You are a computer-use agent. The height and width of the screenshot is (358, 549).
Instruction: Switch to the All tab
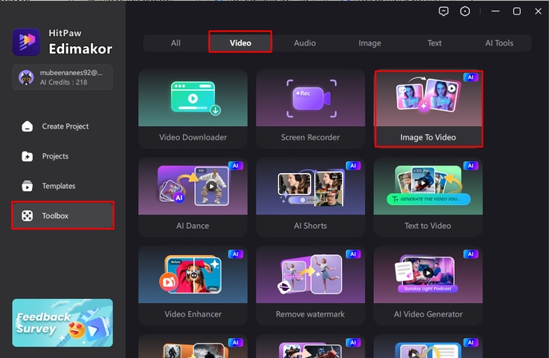176,43
